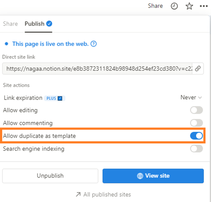
Task: Open the three-dot more options menu
Action: point(204,6)
